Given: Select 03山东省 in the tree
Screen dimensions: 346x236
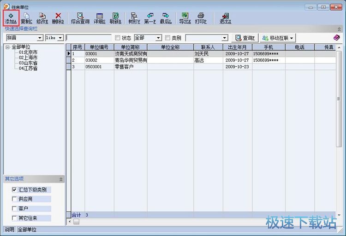Looking at the screenshot, I should (x=28, y=63).
